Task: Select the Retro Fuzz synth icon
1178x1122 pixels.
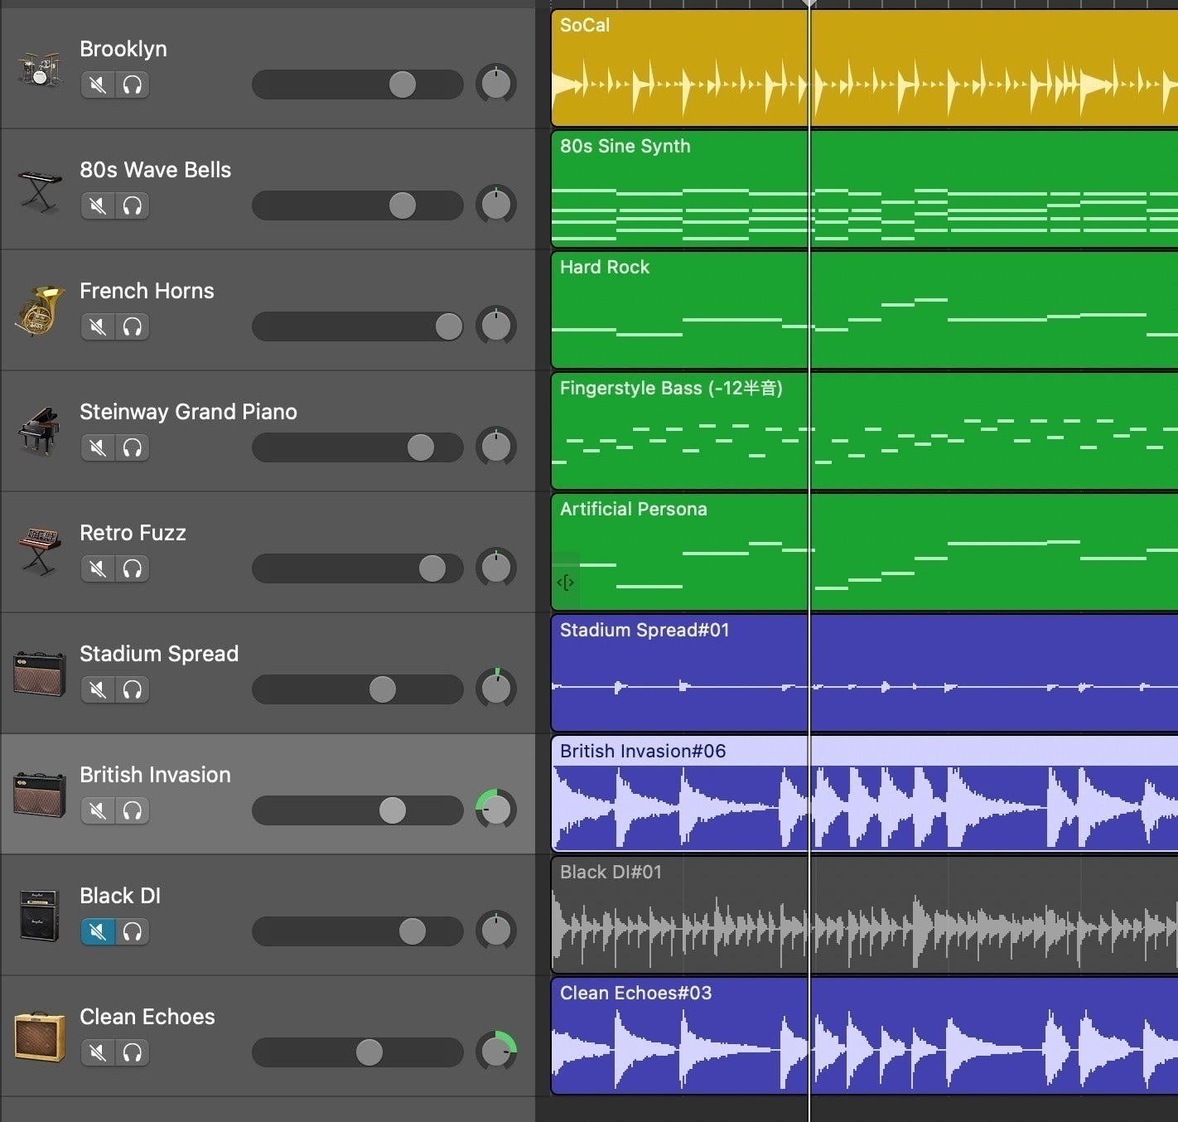Action: point(39,551)
